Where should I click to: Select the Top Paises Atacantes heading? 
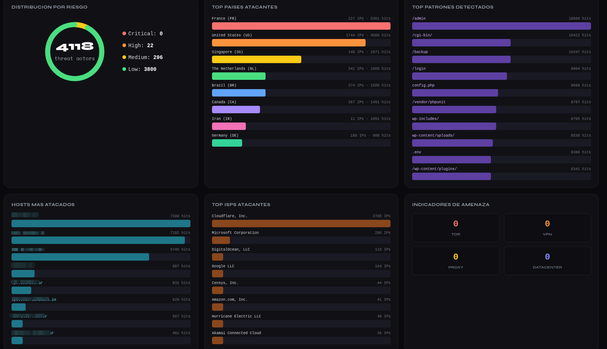pyautogui.click(x=245, y=7)
